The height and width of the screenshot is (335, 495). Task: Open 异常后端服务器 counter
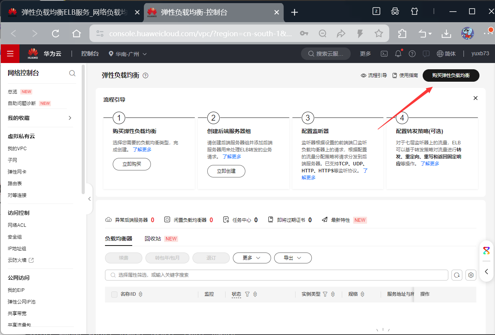tap(130, 220)
